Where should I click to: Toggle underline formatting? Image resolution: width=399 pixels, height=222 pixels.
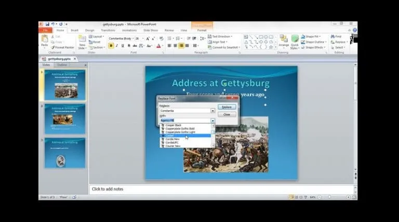click(122, 46)
